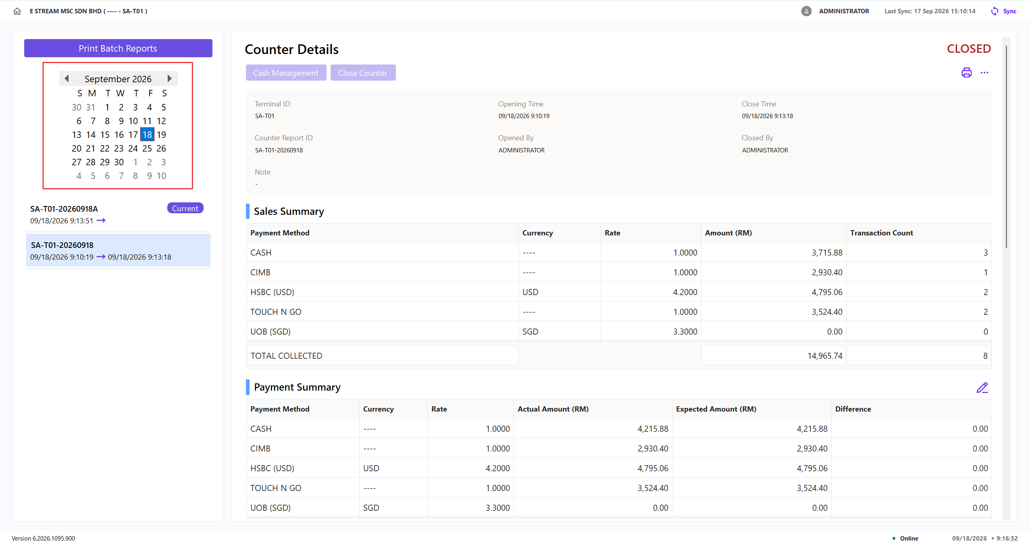Choose September 25 in calendar
The image size is (1030, 545).
pos(147,148)
